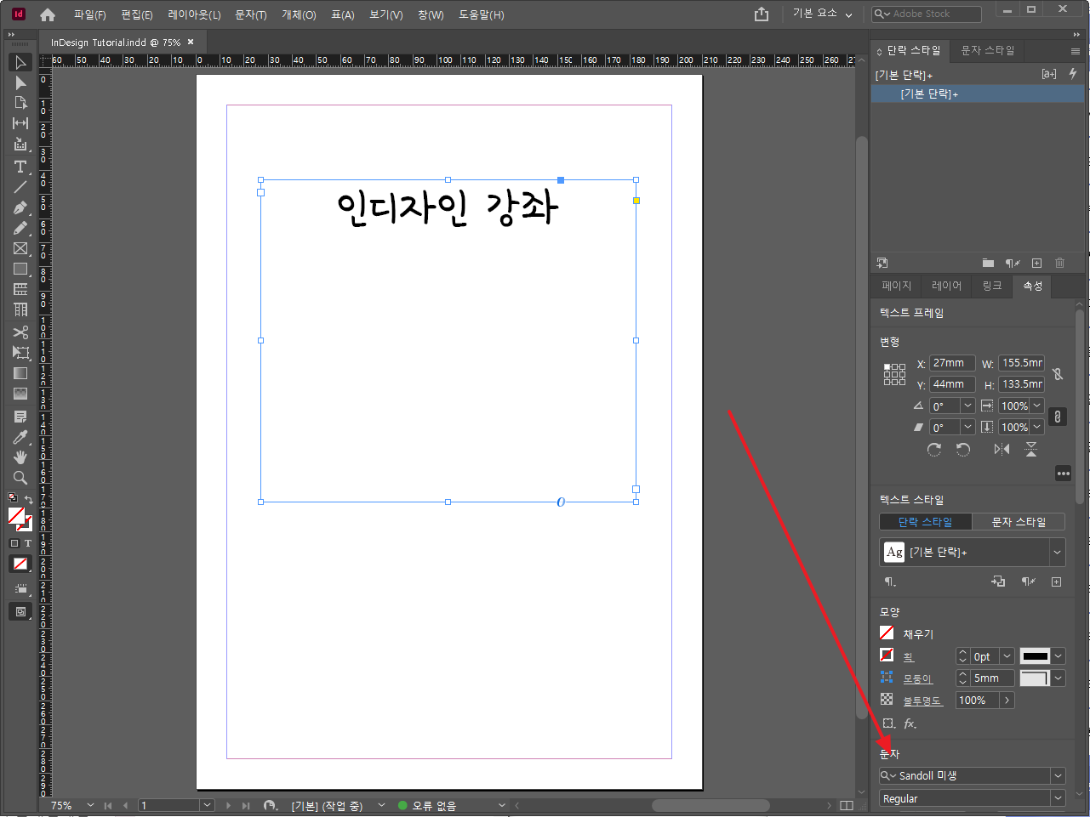Switch to the 문자 스타일 panel tab
Image resolution: width=1090 pixels, height=817 pixels.
coord(988,50)
